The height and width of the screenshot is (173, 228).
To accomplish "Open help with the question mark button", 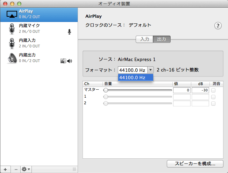I will (x=218, y=26).
